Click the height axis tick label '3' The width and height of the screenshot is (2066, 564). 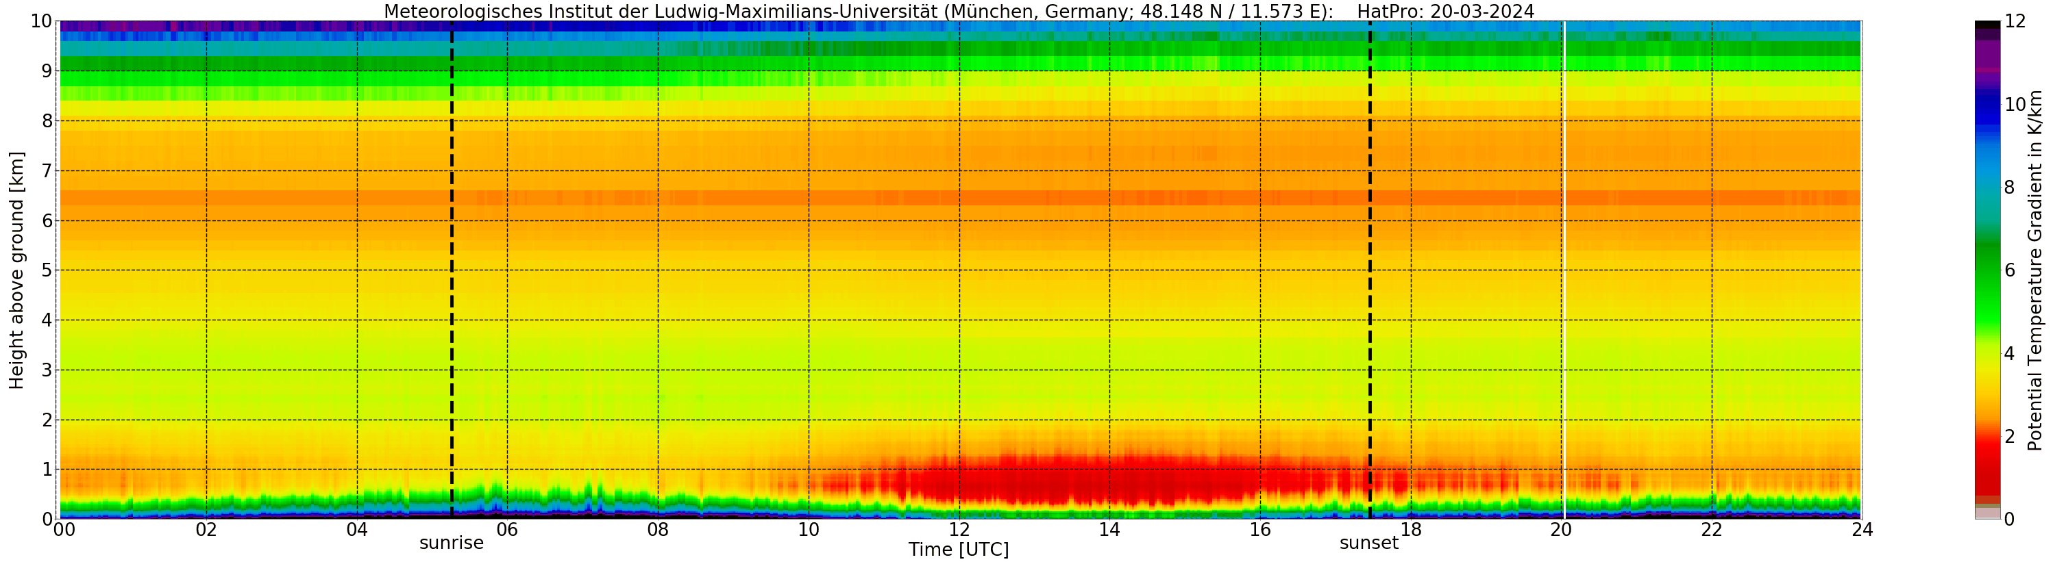tap(47, 370)
